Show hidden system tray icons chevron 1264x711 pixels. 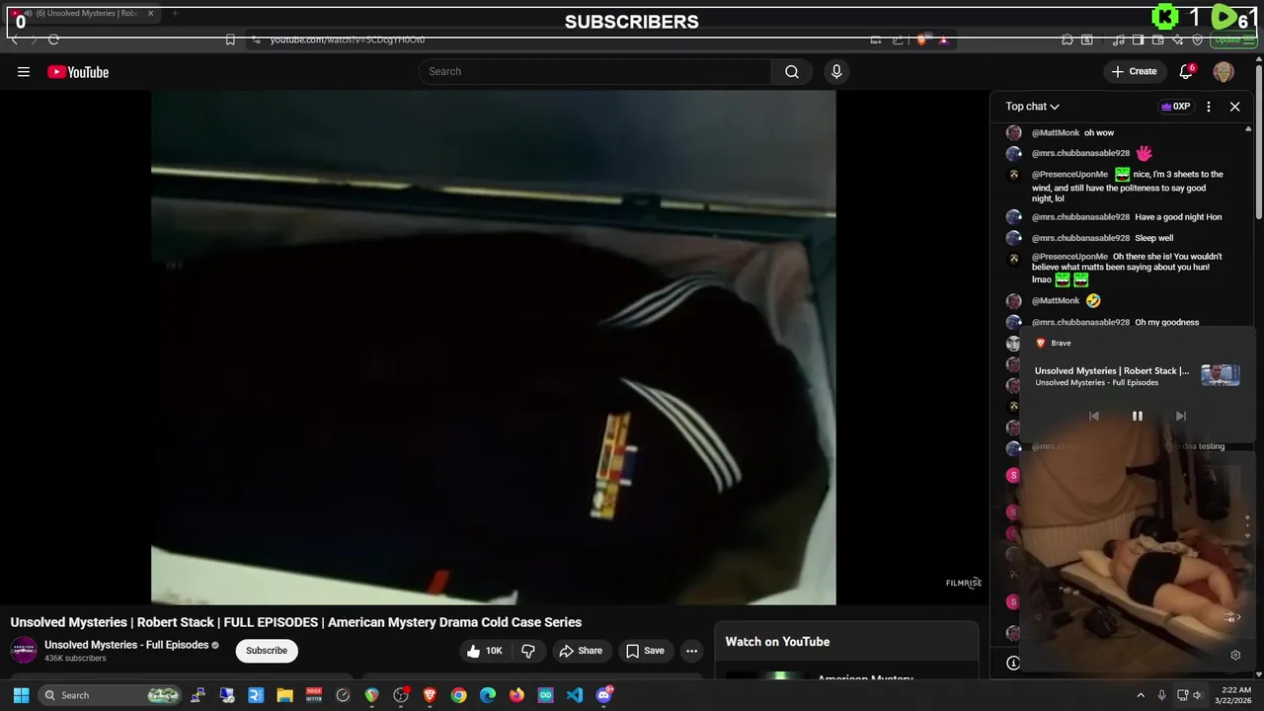pyautogui.click(x=1141, y=695)
